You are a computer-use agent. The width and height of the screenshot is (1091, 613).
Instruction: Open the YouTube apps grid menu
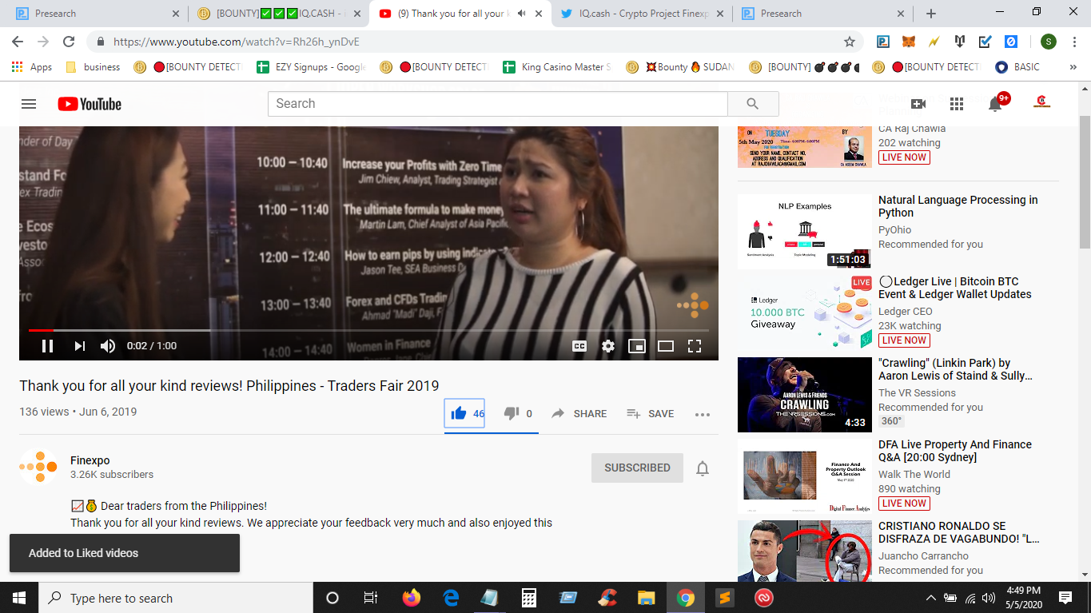pos(957,104)
